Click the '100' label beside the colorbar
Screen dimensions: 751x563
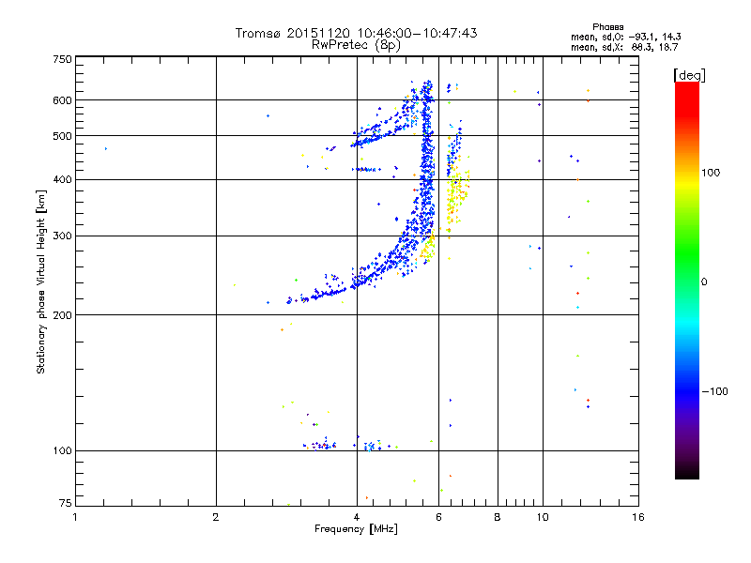(711, 173)
